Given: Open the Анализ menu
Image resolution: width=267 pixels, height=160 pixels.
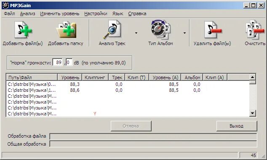Looking at the screenshot, I should [28, 13].
